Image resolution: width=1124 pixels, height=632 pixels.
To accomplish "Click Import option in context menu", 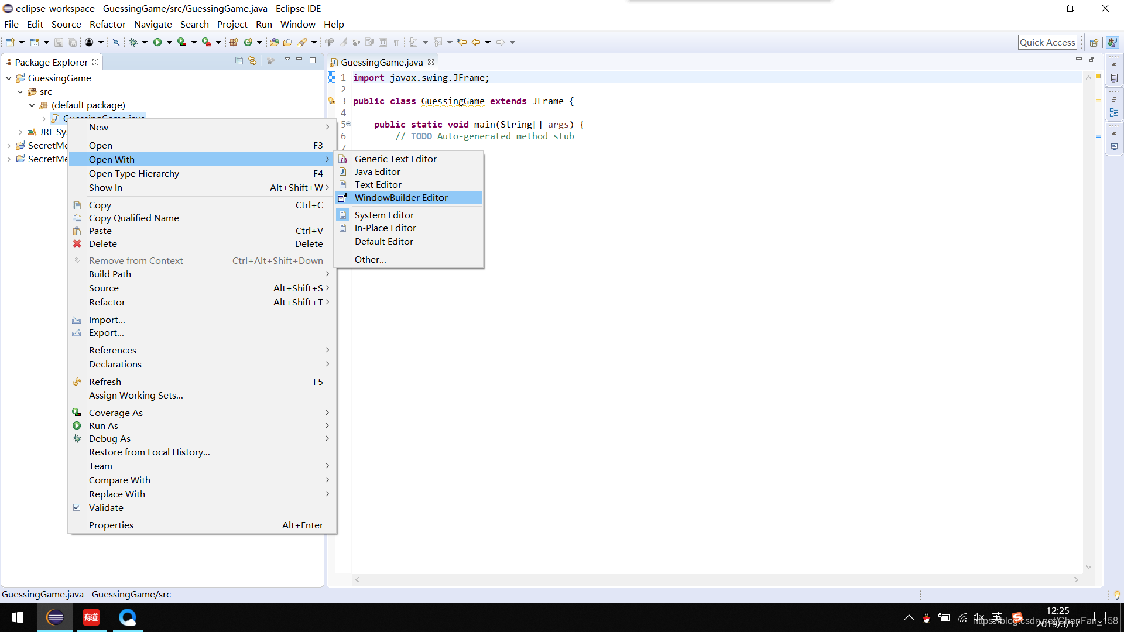I will pyautogui.click(x=107, y=319).
